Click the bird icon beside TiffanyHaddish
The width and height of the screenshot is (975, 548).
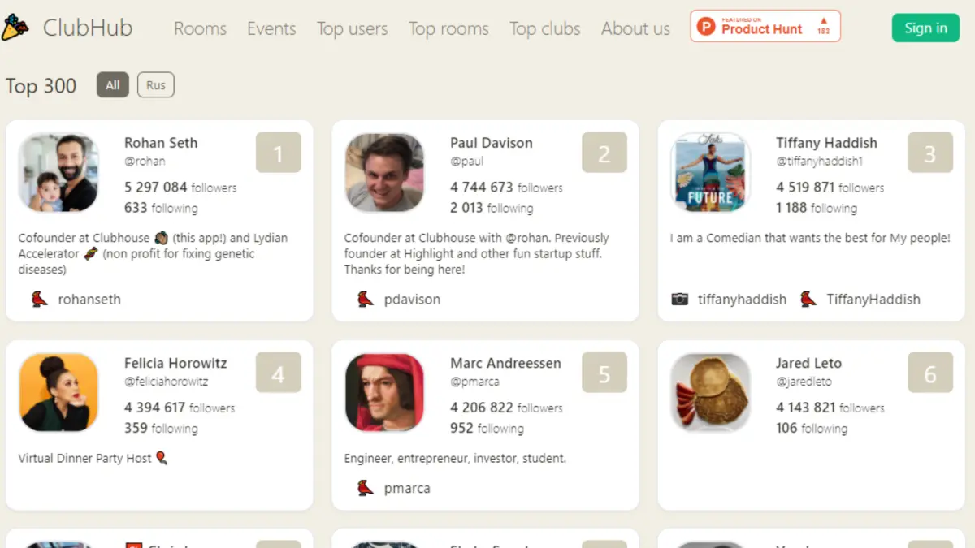pyautogui.click(x=808, y=300)
